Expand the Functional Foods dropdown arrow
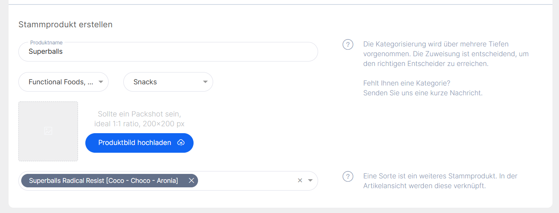 pos(101,82)
